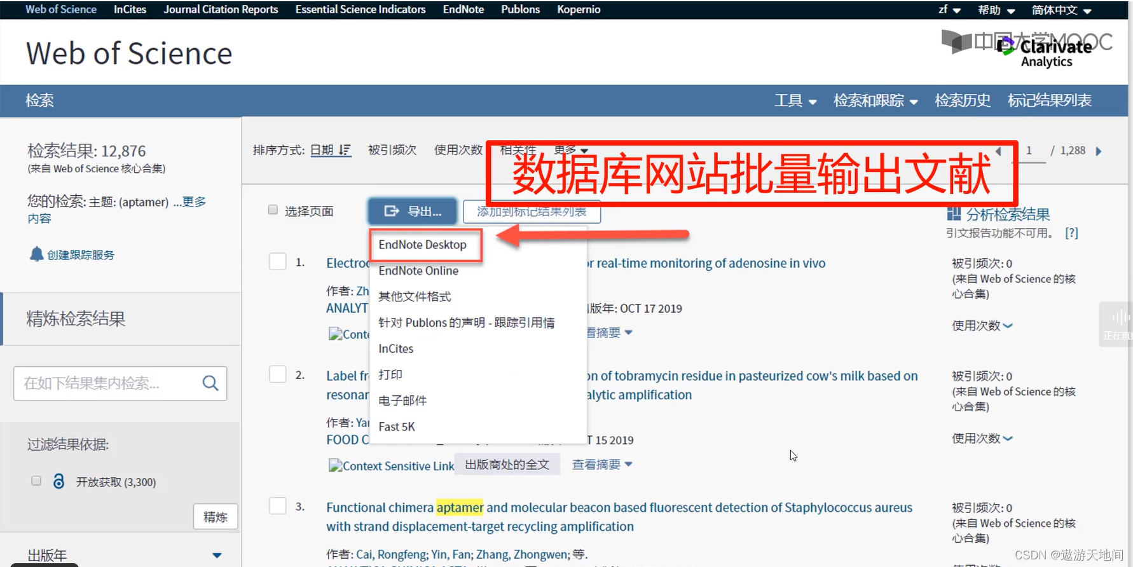Open the 帮助 help dropdown
This screenshot has height=567, width=1133.
click(996, 10)
